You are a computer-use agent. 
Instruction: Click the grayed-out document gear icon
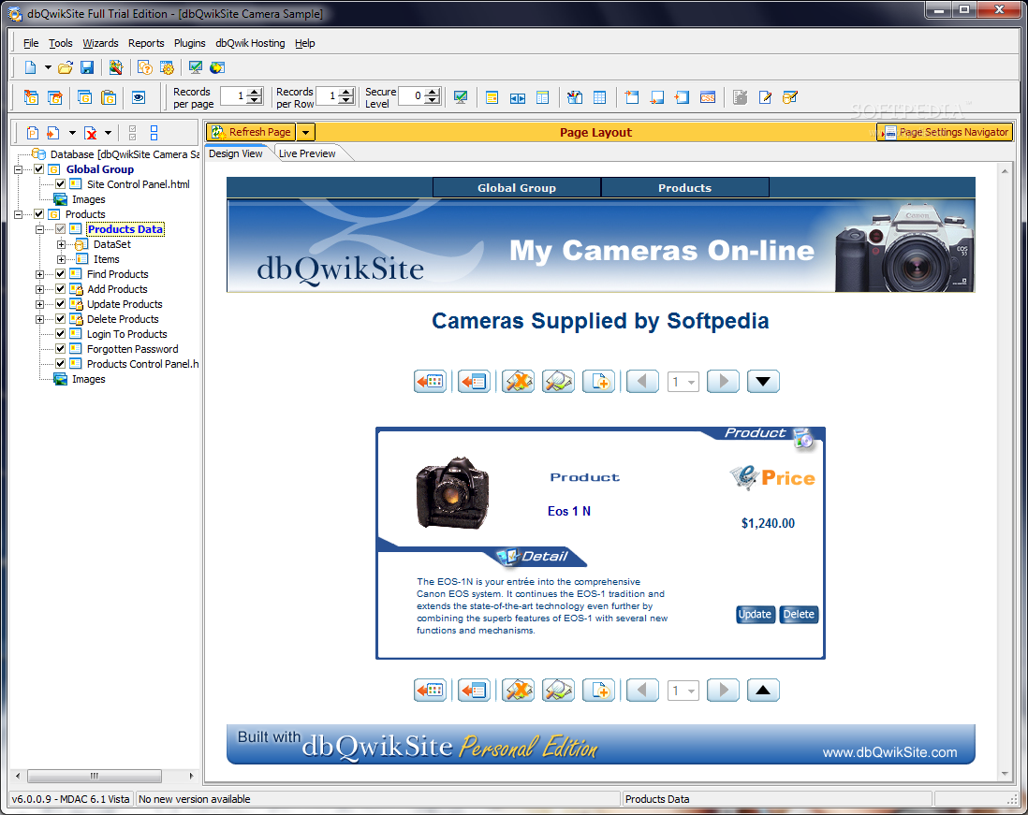tap(741, 97)
